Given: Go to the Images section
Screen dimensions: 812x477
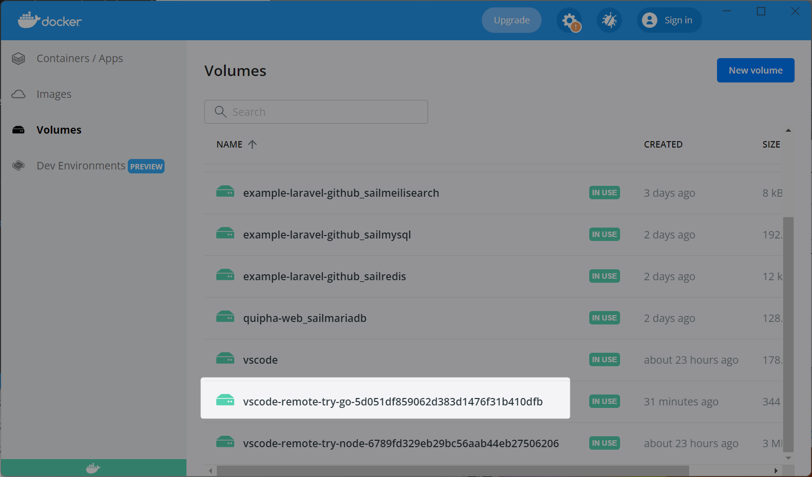Looking at the screenshot, I should click(54, 94).
